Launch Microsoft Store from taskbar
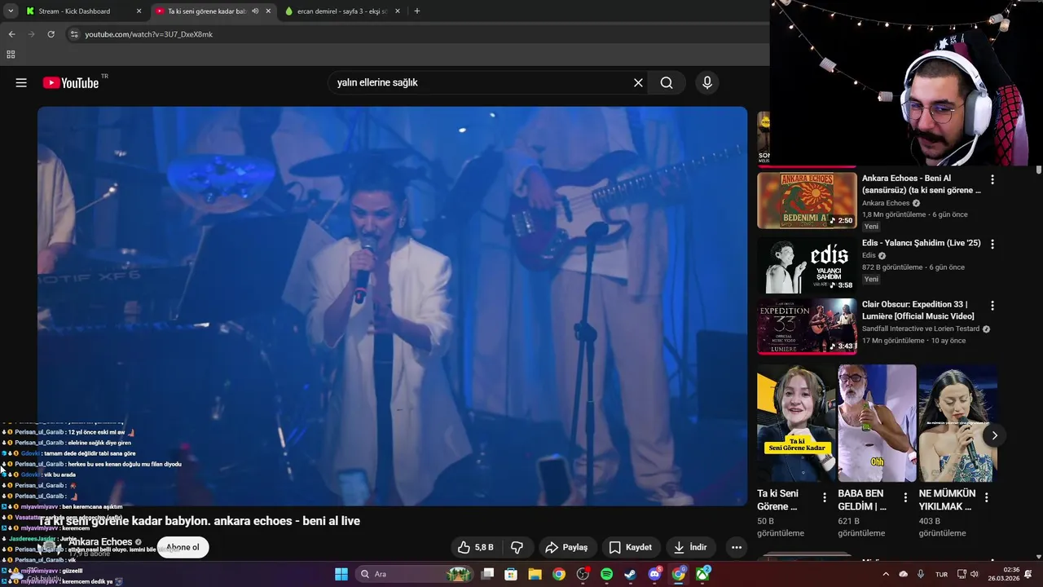Screen dimensions: 1043x587 (x=511, y=574)
